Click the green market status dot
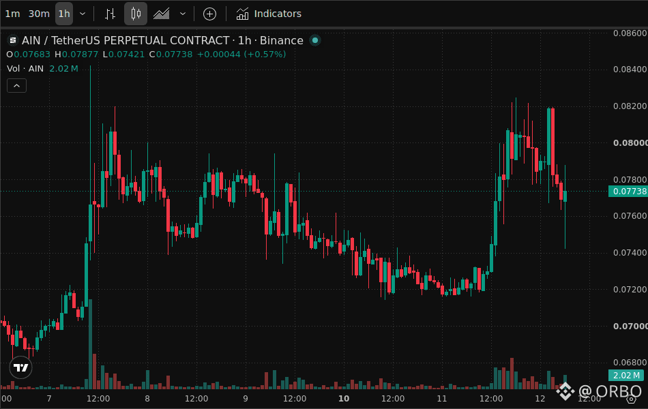 point(315,40)
